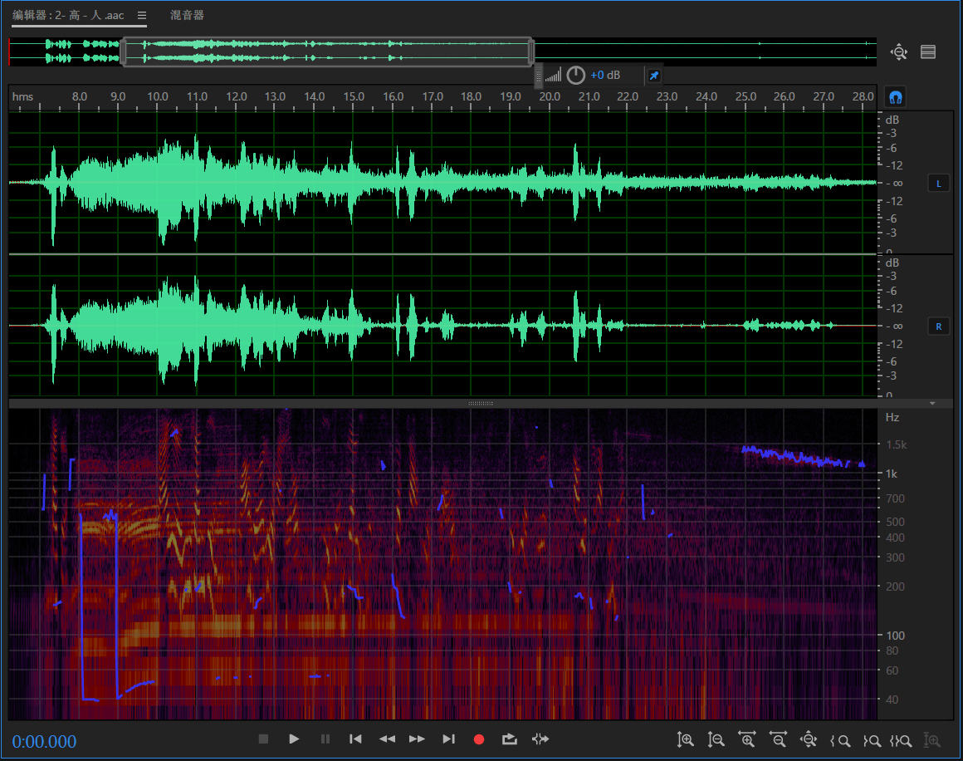Toggle skip selection playback
This screenshot has width=963, height=761.
[540, 739]
